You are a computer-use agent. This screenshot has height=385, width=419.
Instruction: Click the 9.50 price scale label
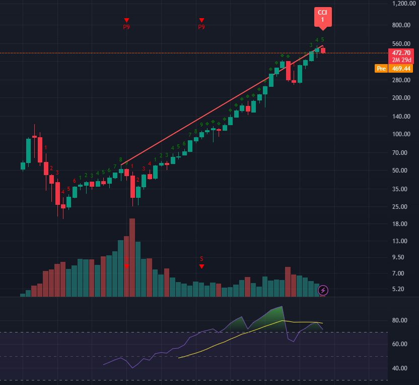tap(398, 257)
